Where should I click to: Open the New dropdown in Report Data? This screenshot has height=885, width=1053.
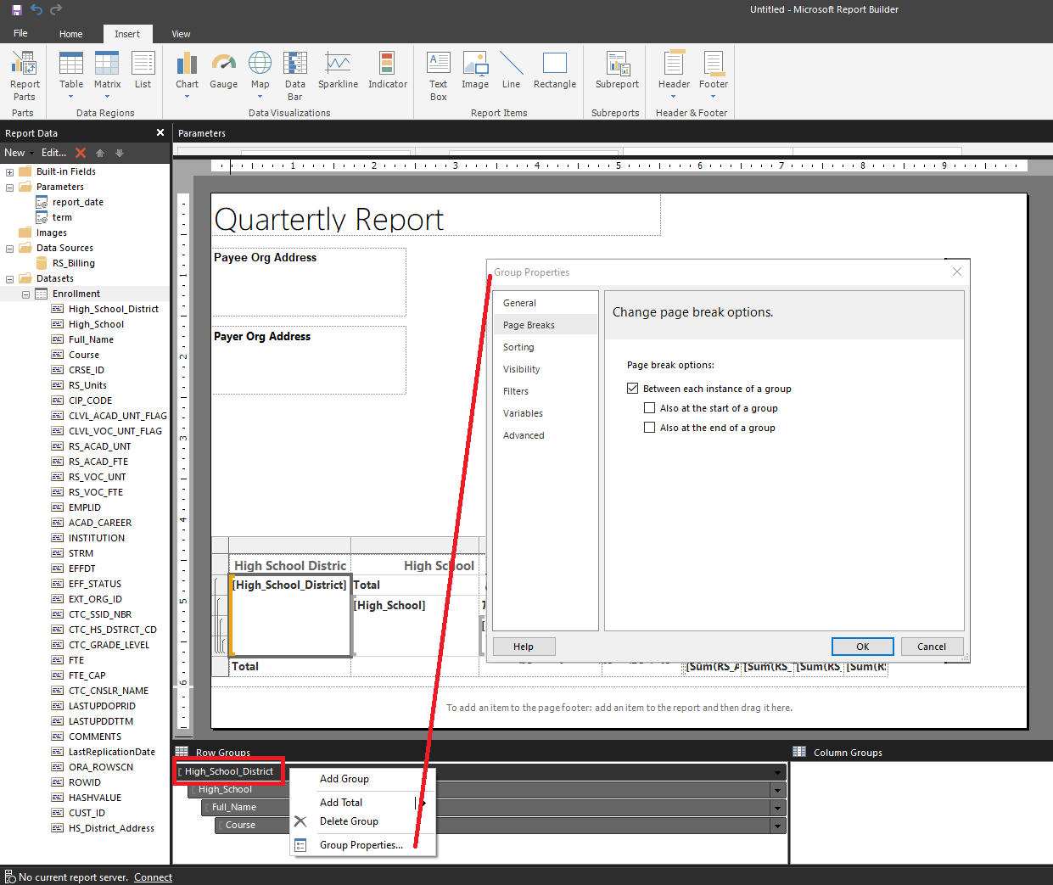click(x=19, y=153)
